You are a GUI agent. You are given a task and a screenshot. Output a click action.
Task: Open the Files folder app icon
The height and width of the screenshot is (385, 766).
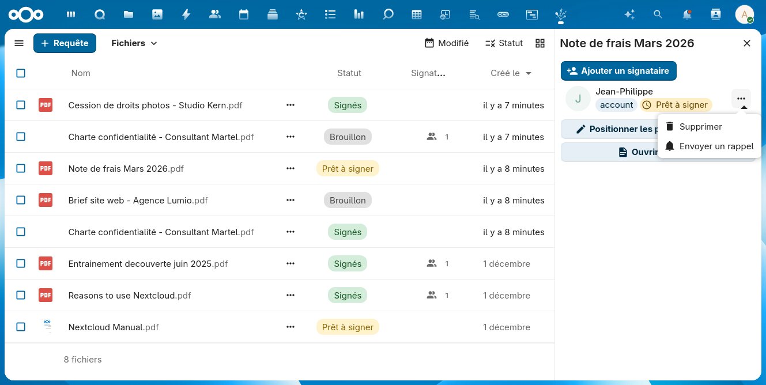(129, 14)
